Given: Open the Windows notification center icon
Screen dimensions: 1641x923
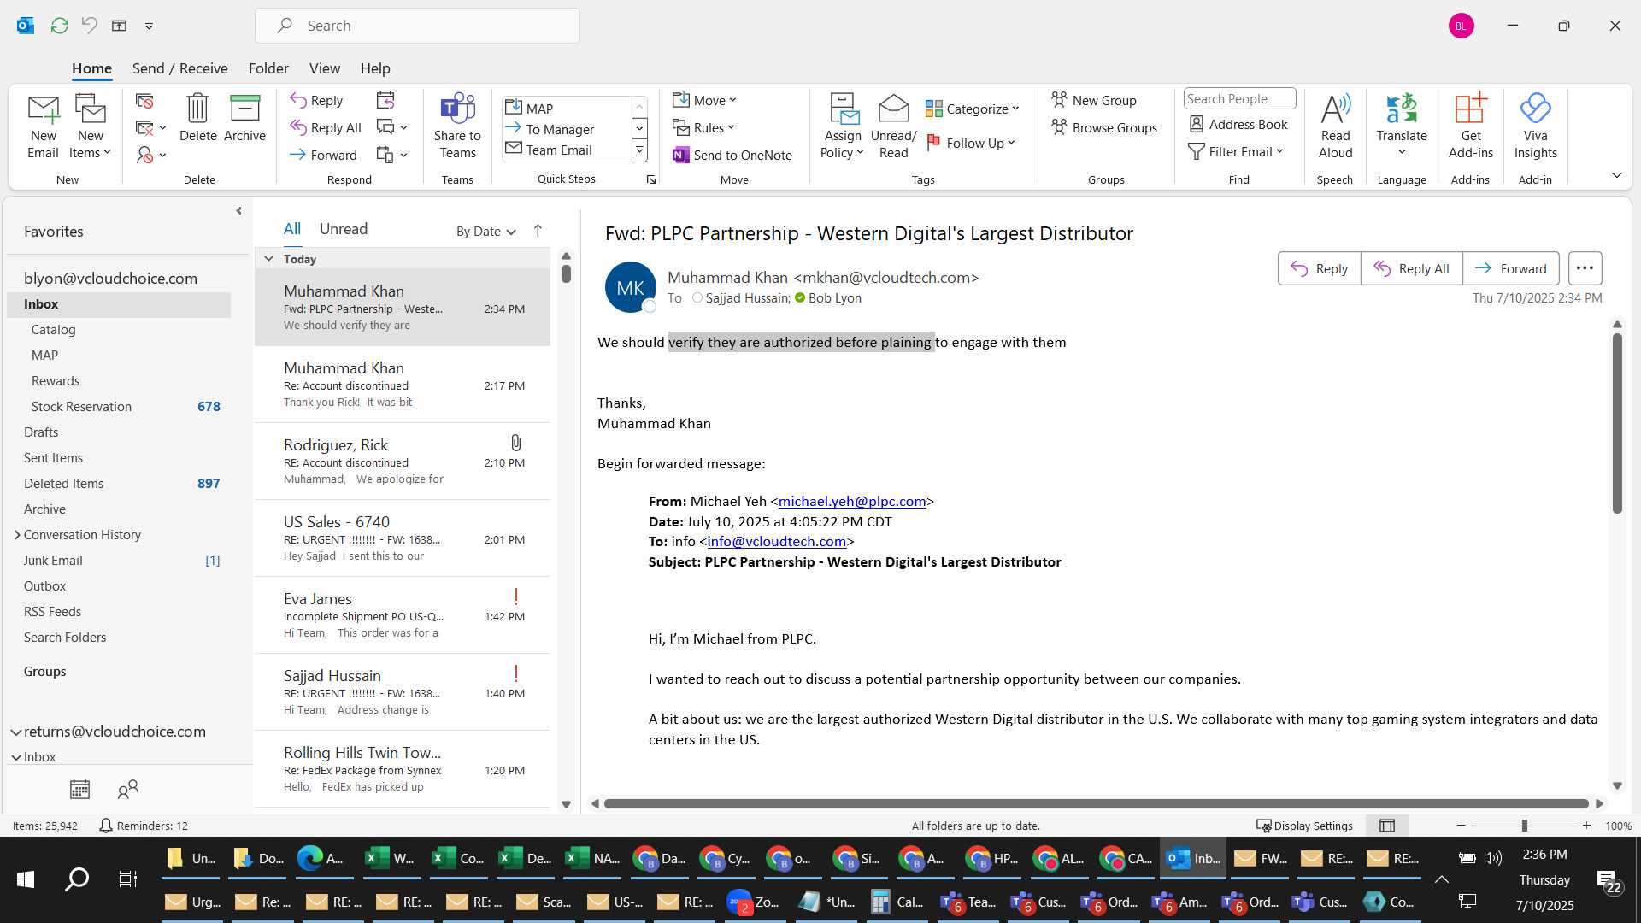Looking at the screenshot, I should 1609,879.
